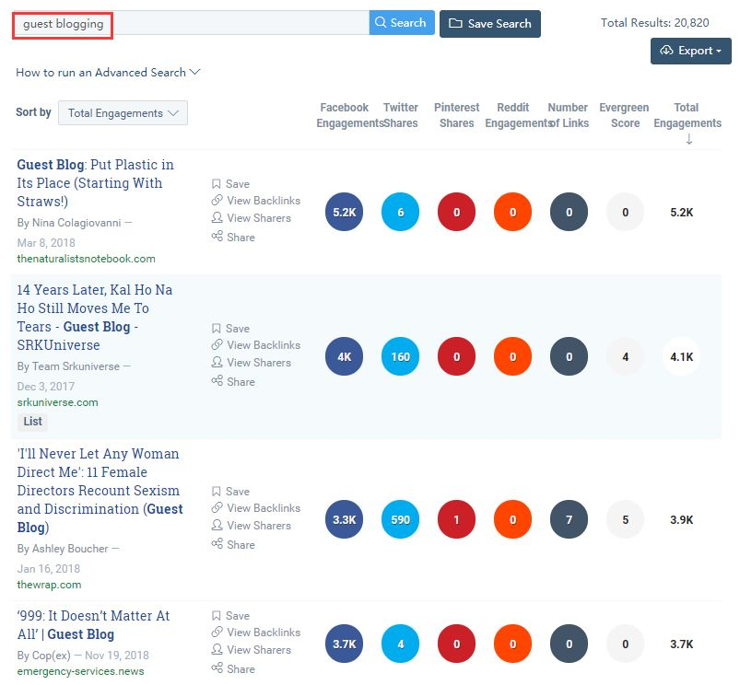
Task: Click the 3.9K total engagements value
Action: (681, 520)
